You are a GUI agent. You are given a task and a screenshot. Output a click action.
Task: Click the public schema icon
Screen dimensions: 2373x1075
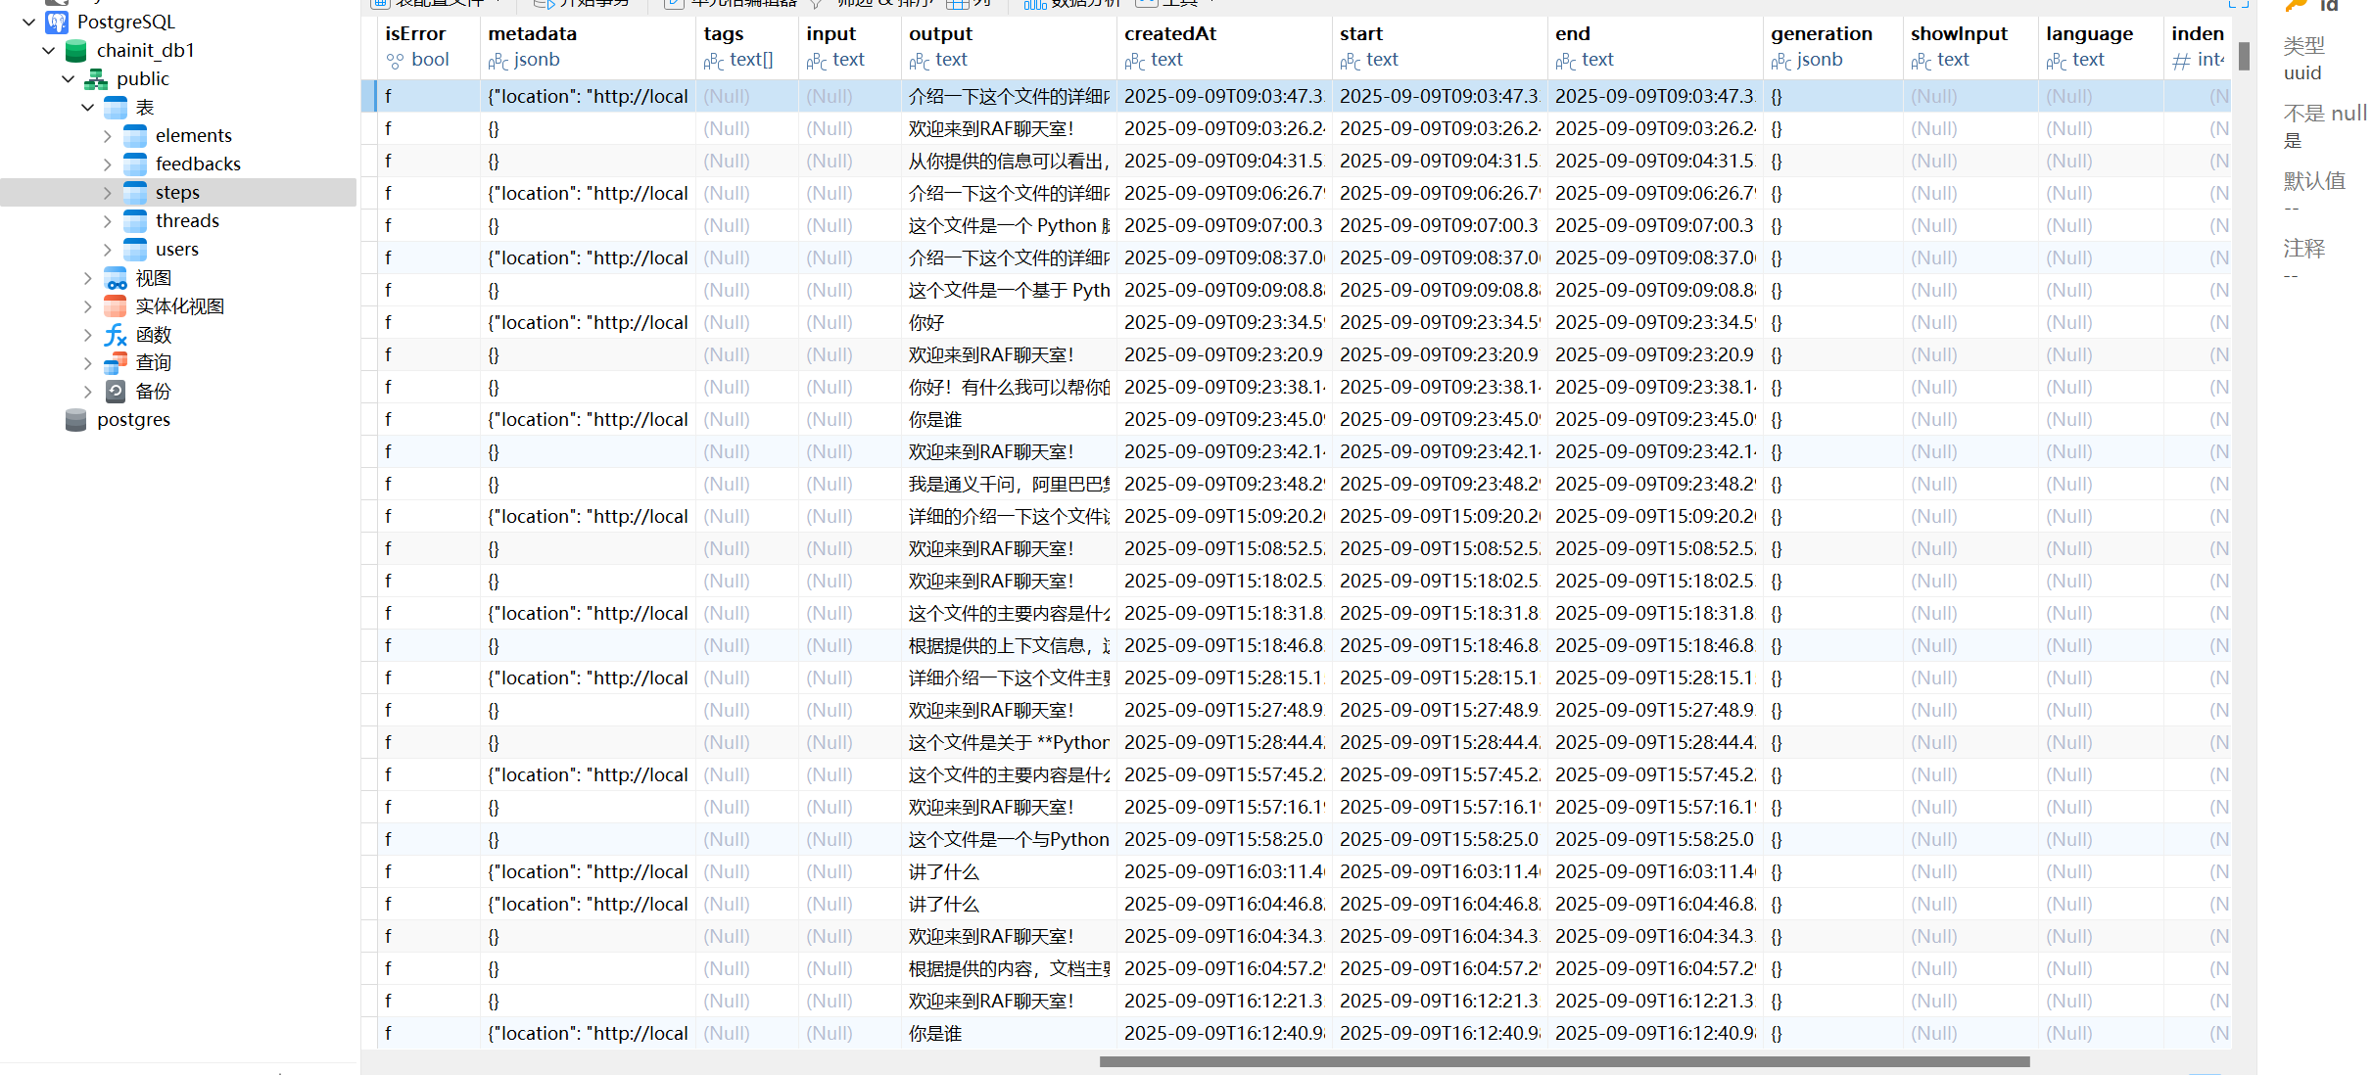96,78
